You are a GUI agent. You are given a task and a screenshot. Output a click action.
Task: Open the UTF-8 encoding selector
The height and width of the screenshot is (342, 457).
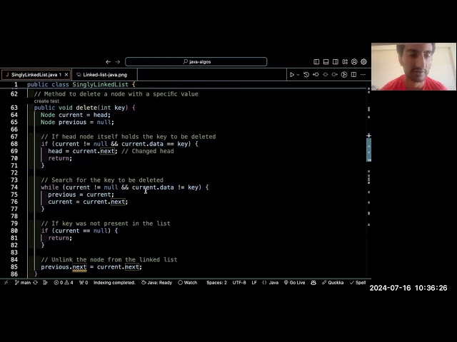coord(238,282)
